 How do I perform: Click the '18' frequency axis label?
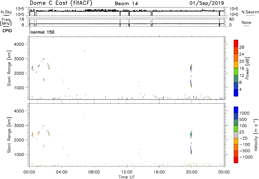(x=22, y=19)
